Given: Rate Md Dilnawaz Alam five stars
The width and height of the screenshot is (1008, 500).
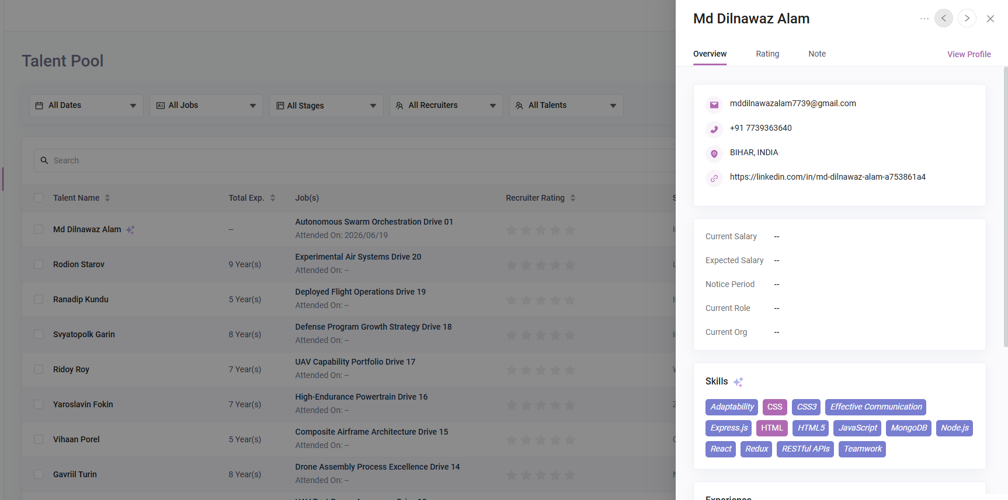Looking at the screenshot, I should (x=570, y=230).
